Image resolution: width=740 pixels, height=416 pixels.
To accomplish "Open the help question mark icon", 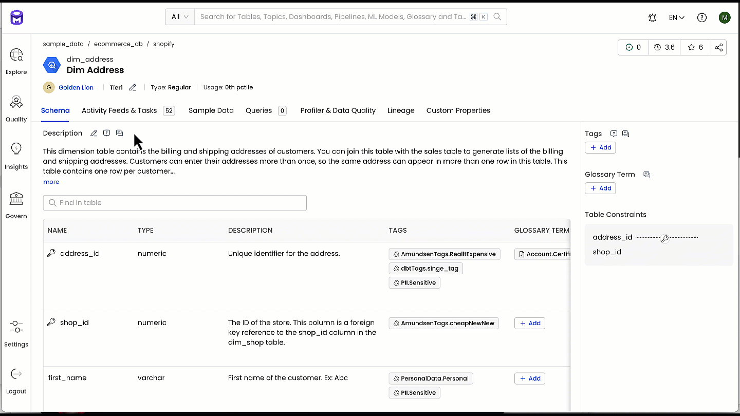I will click(701, 17).
